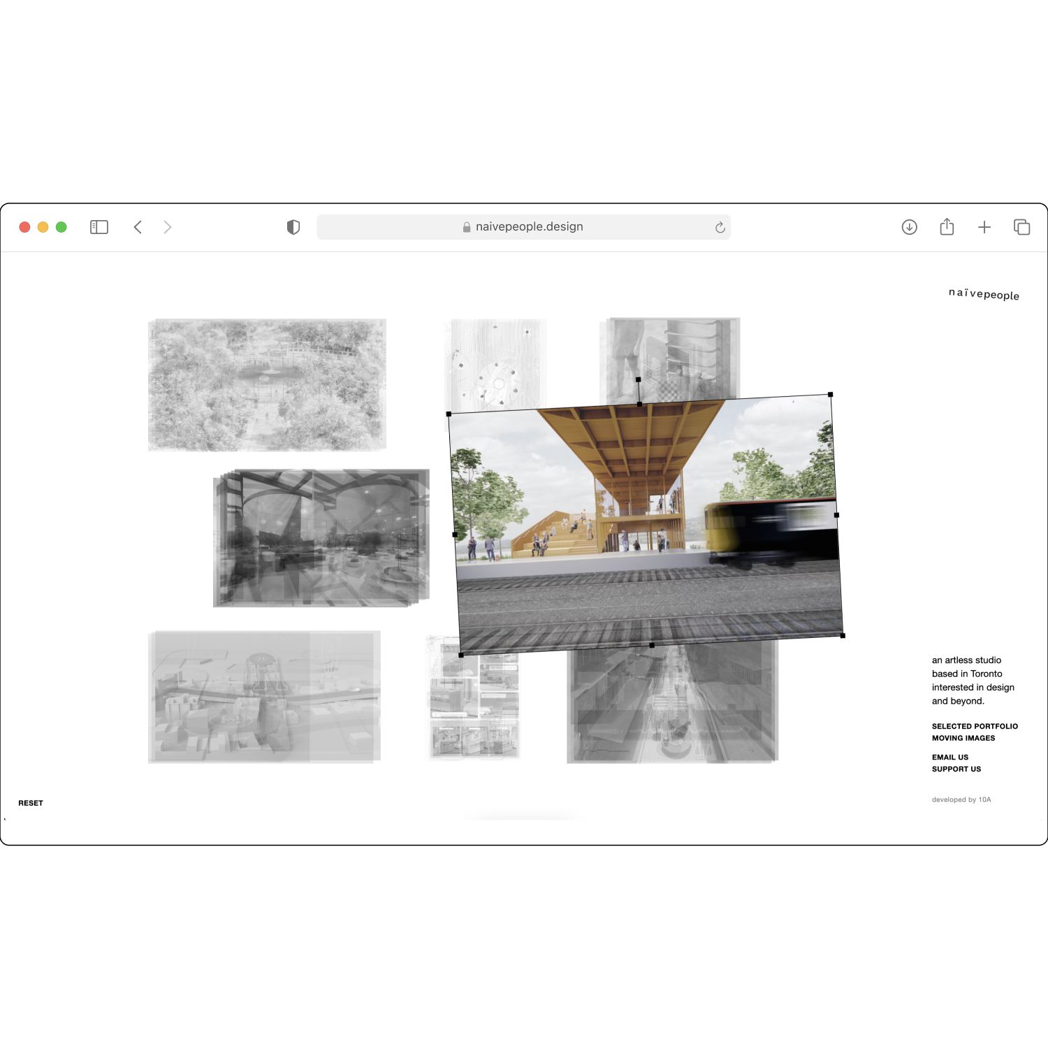Open the share sheet icon

point(947,226)
